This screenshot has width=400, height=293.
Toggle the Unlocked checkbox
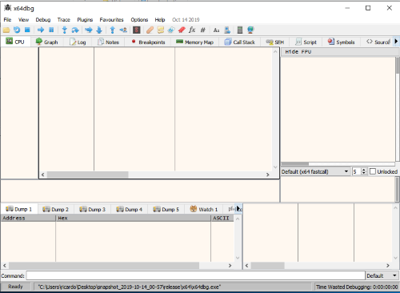(x=373, y=171)
